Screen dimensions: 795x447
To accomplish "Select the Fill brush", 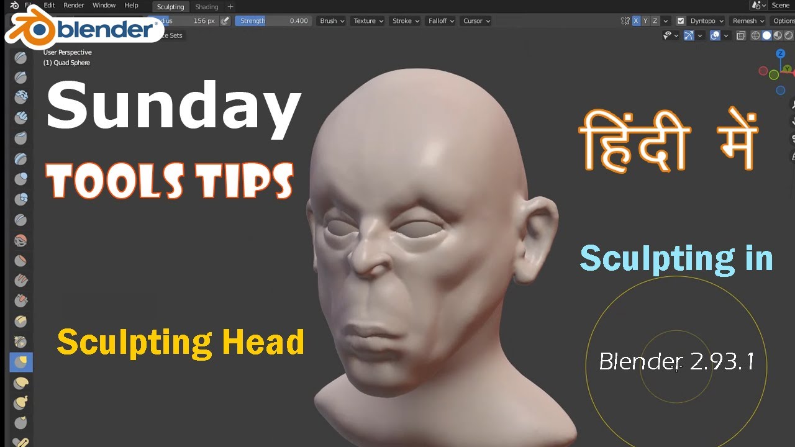I will [21, 281].
